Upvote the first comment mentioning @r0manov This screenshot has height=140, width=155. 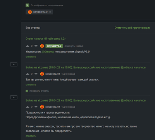[x=28, y=46]
